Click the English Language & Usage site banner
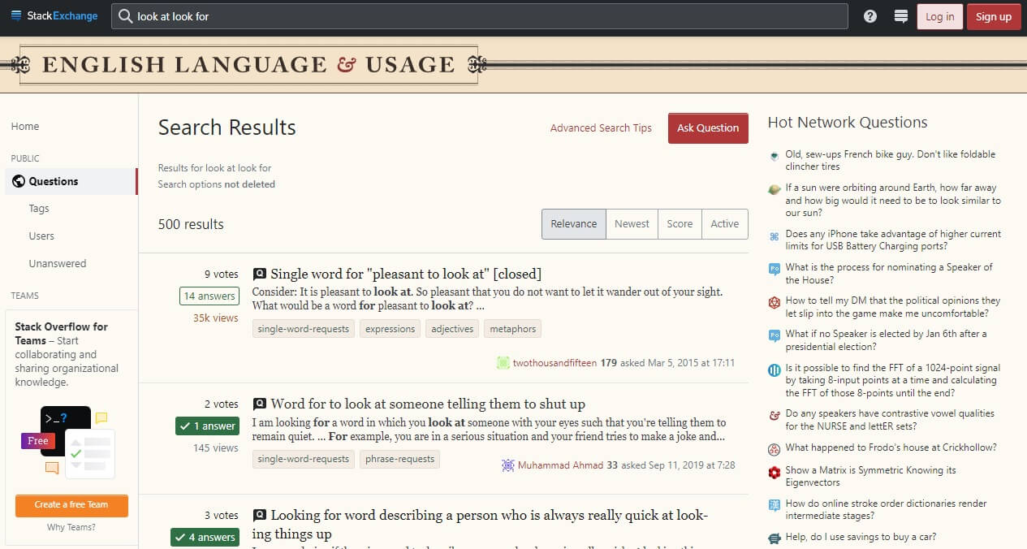The image size is (1027, 549). tap(248, 65)
